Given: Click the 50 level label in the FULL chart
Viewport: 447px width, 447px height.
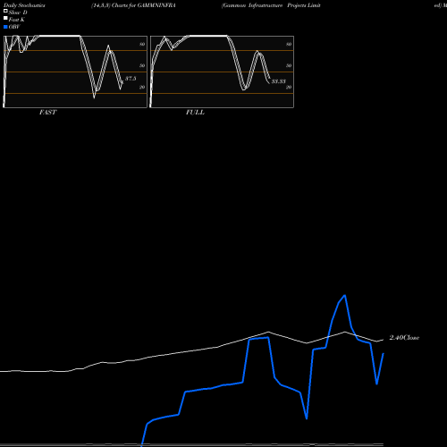Looking at the screenshot, I should pos(289,65).
